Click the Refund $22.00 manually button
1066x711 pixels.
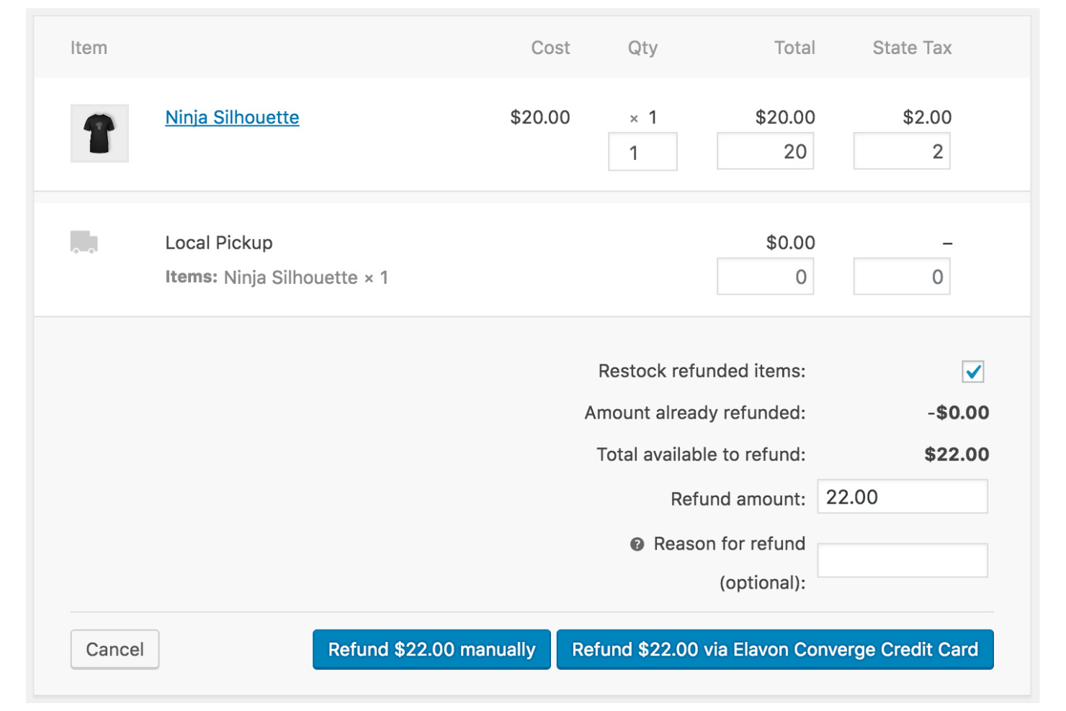[x=431, y=649]
